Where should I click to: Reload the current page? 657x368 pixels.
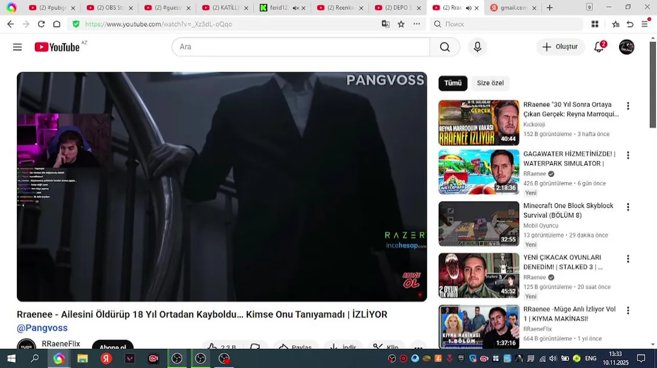[x=41, y=24]
